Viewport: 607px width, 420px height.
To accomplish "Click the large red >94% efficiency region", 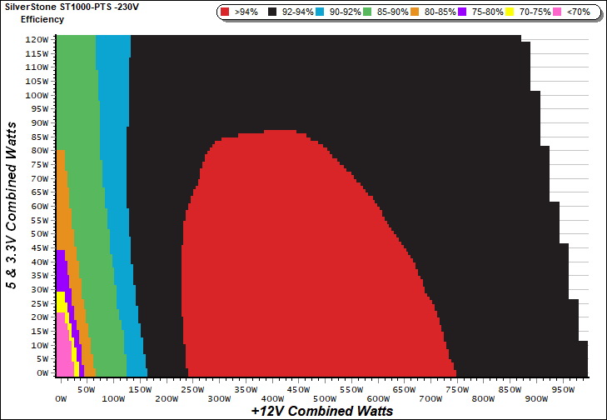I will pyautogui.click(x=316, y=267).
